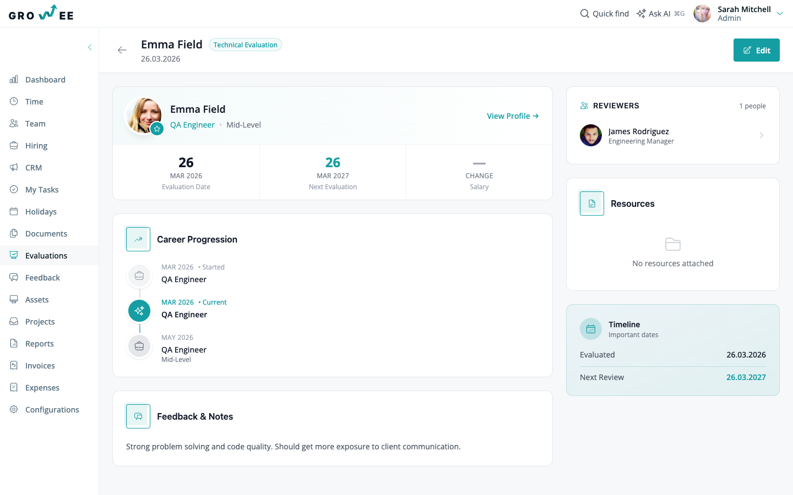Click the Evaluations presentation icon
Image resolution: width=793 pixels, height=495 pixels.
point(14,256)
